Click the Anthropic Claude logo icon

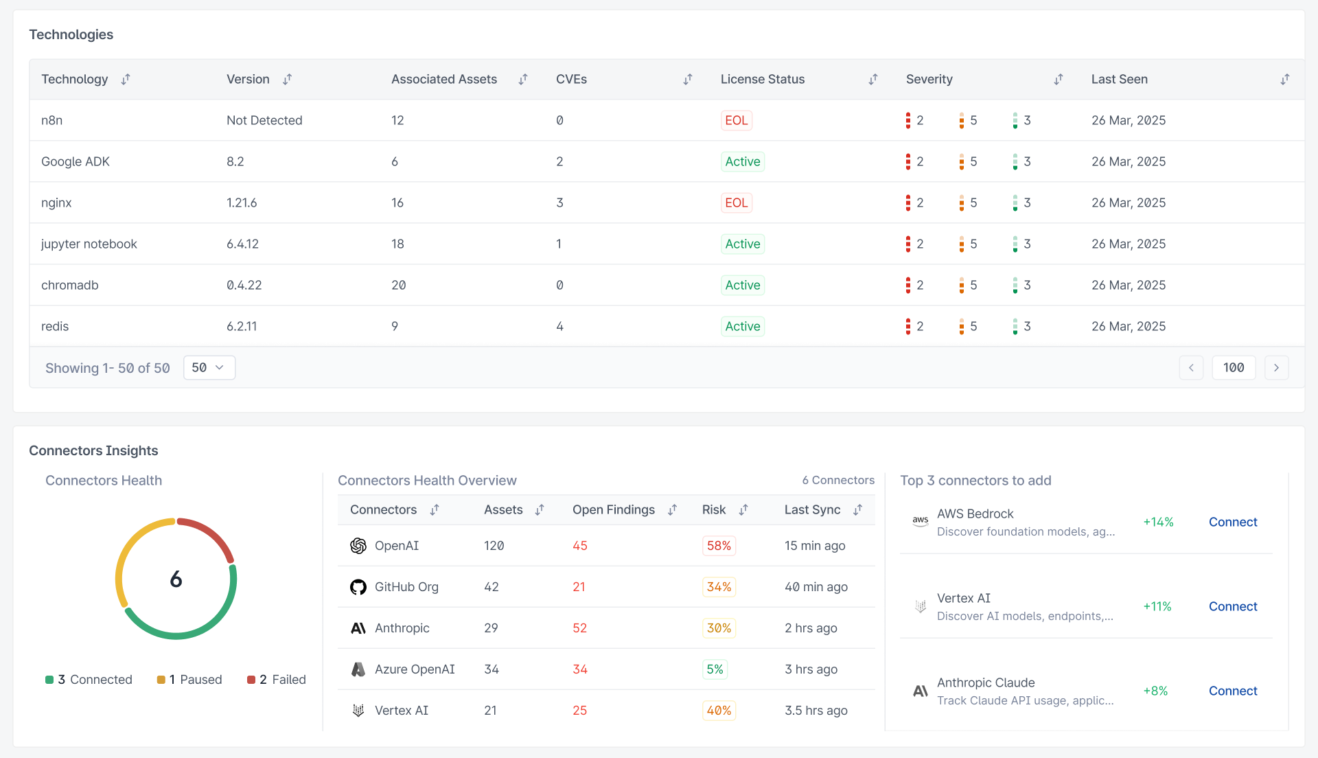coord(921,691)
